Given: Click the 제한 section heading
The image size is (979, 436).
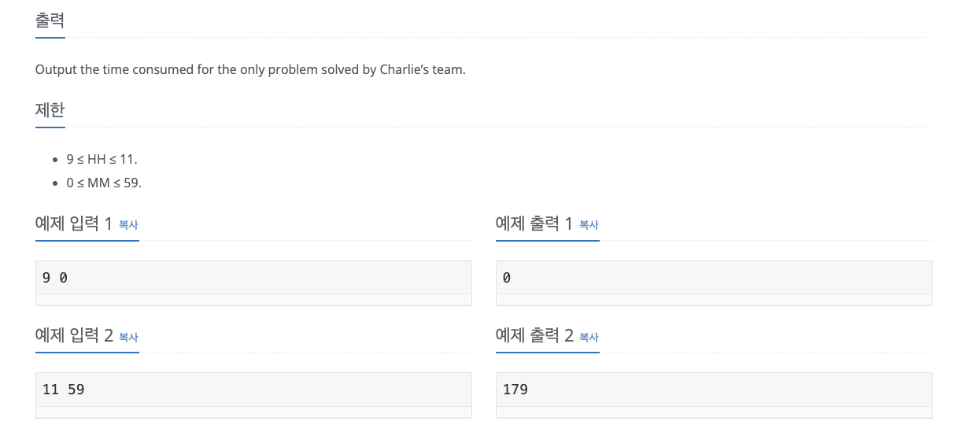Looking at the screenshot, I should click(x=50, y=110).
